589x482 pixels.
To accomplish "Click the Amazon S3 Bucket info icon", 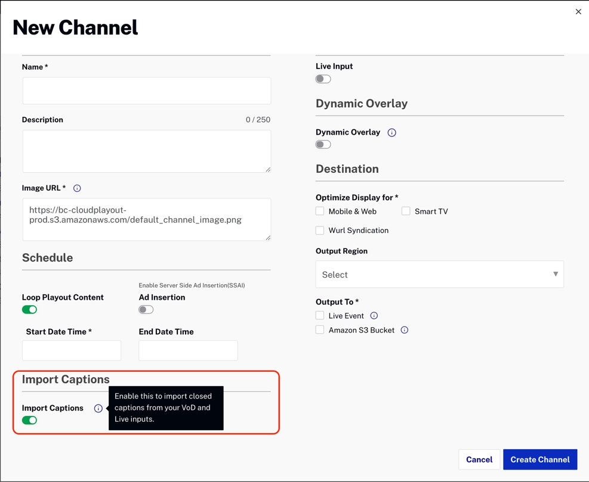I will coord(405,329).
